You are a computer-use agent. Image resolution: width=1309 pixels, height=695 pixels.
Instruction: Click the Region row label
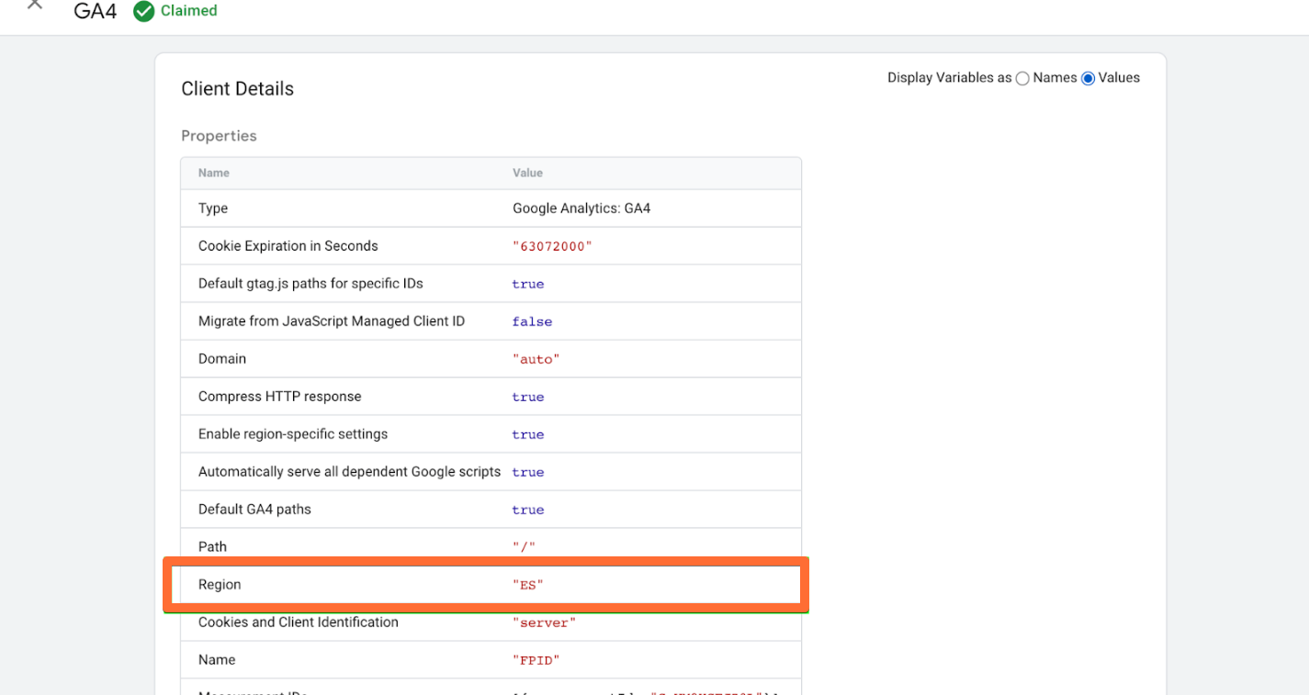[220, 585]
